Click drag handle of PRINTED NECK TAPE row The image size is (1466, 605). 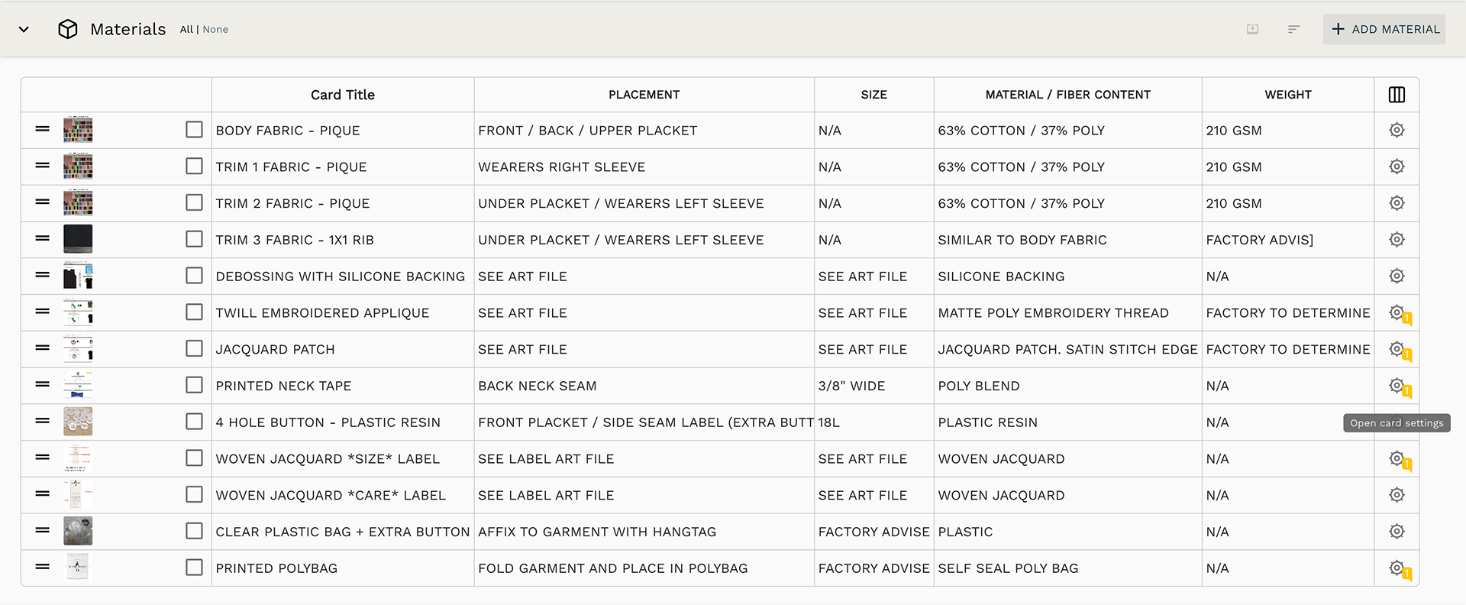tap(43, 385)
